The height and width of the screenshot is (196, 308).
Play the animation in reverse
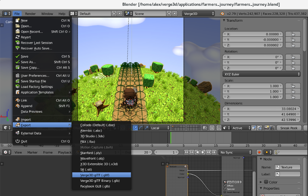coord(197,152)
